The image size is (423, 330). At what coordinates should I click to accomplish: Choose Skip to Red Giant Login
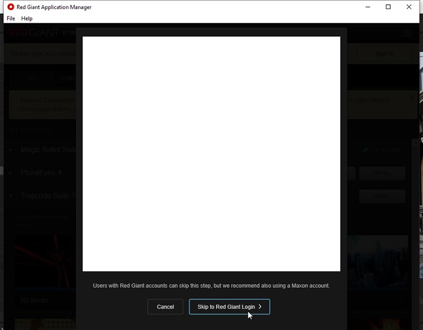[x=229, y=307]
